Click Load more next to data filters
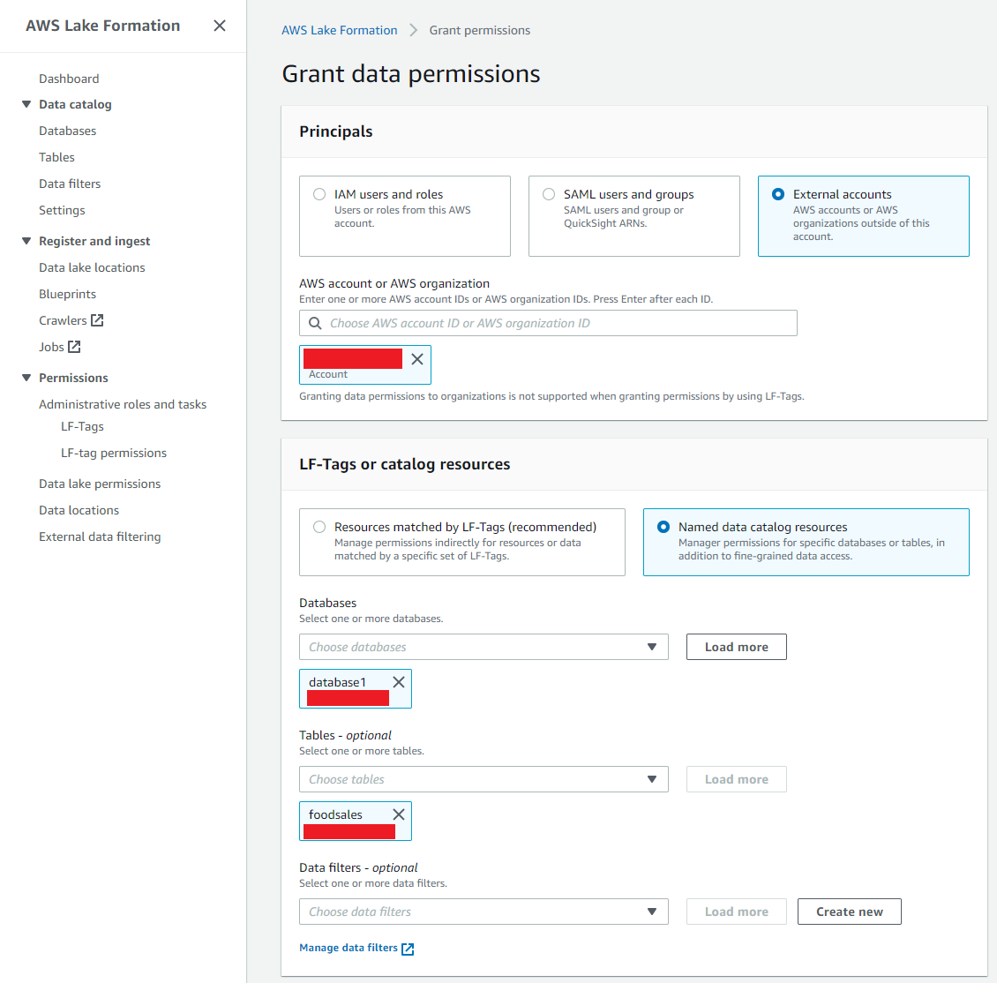 (x=737, y=912)
